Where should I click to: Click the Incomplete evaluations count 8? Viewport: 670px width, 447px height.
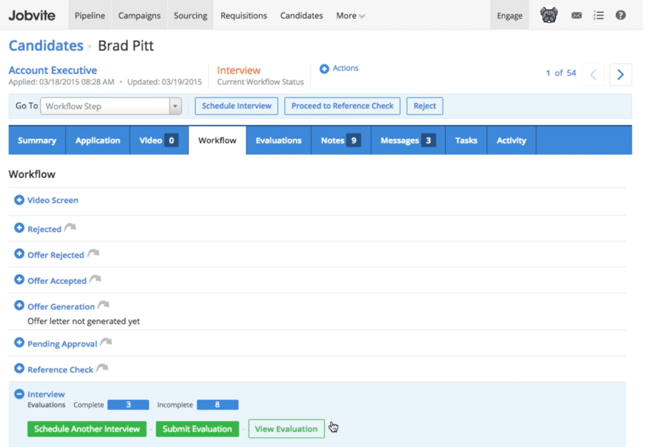coord(217,404)
